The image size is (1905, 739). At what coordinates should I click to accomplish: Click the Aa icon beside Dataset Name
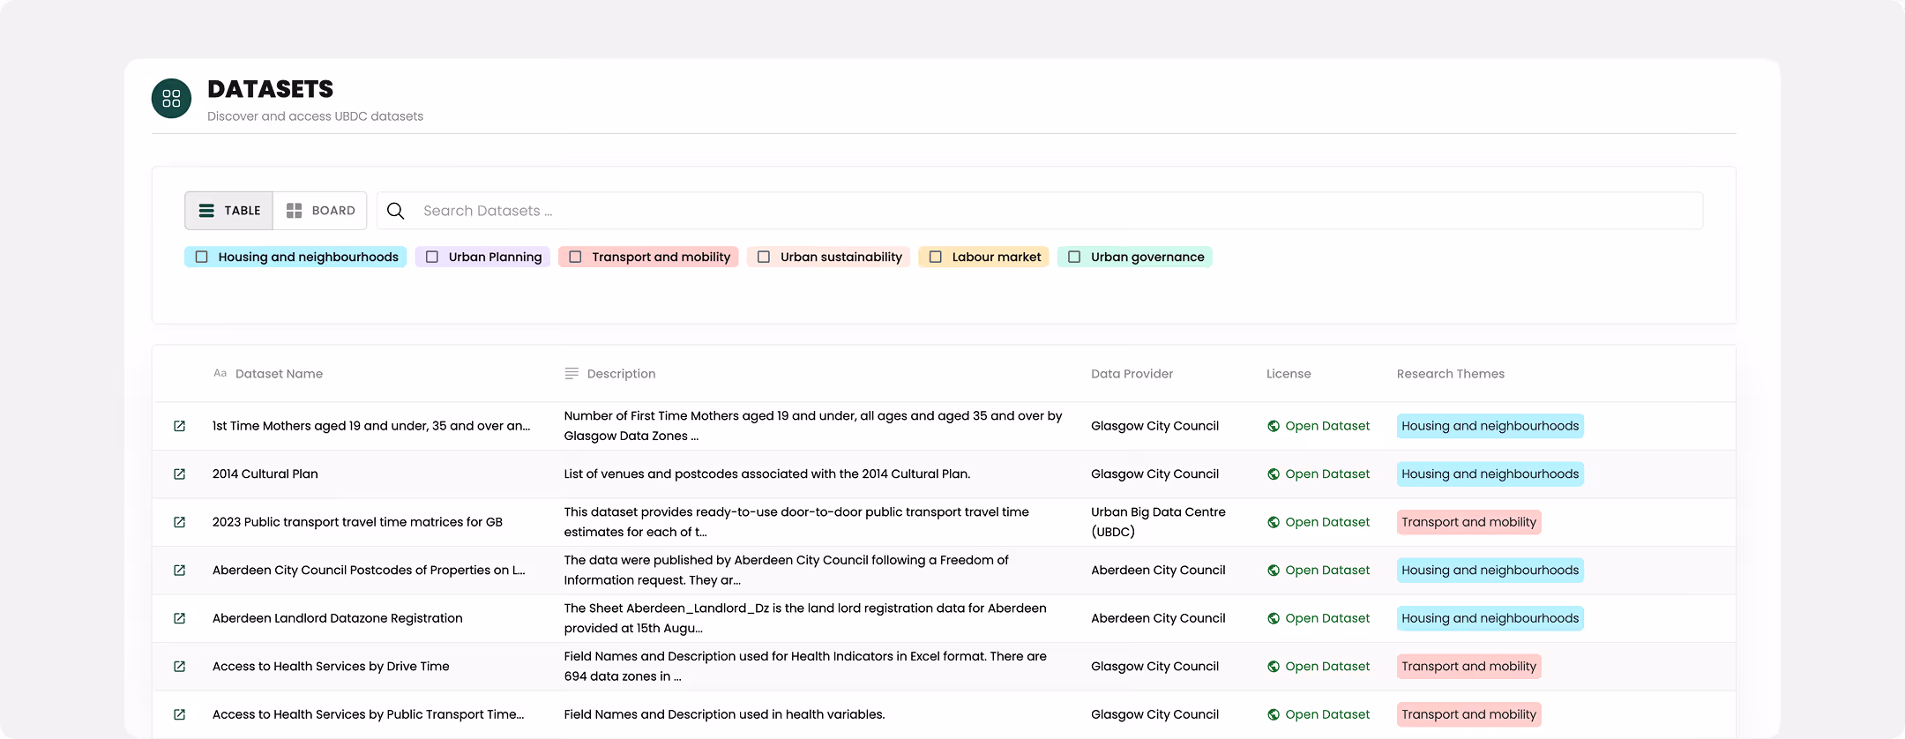(220, 373)
